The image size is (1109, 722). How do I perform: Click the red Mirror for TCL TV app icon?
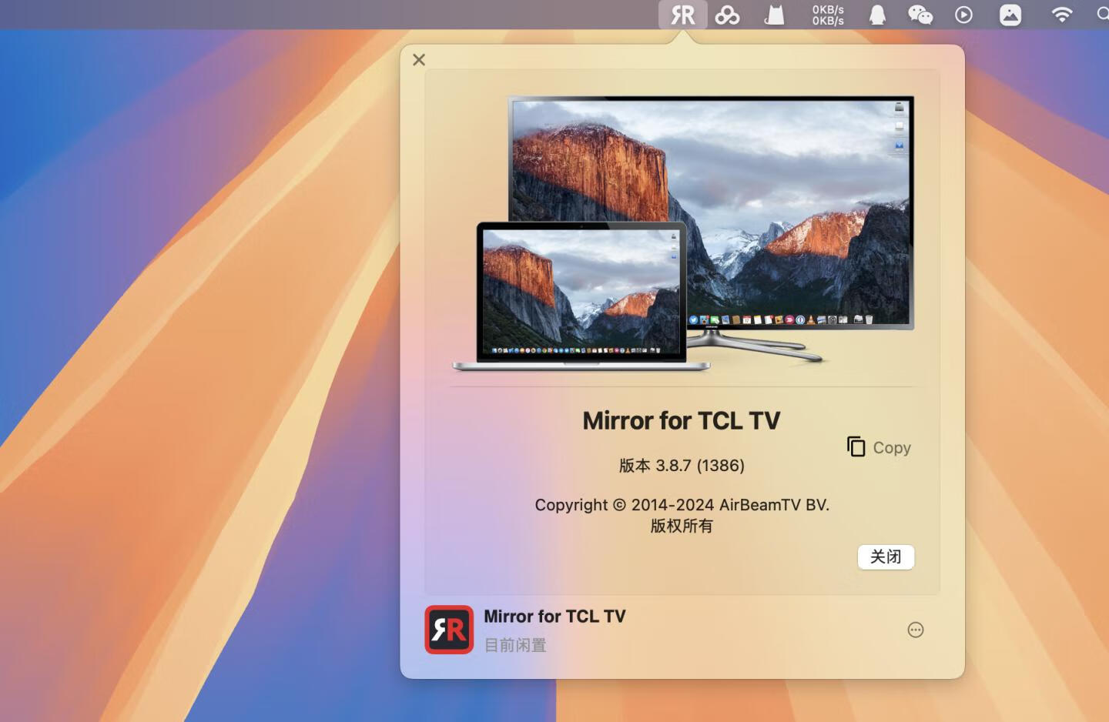click(x=449, y=630)
